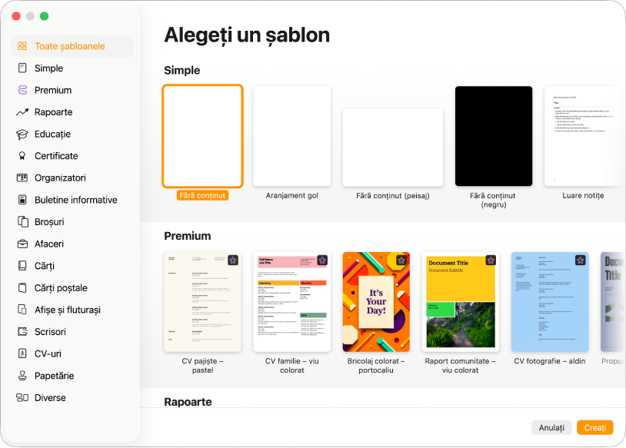Select the Premium category icon in sidebar
The width and height of the screenshot is (626, 448).
(x=22, y=90)
